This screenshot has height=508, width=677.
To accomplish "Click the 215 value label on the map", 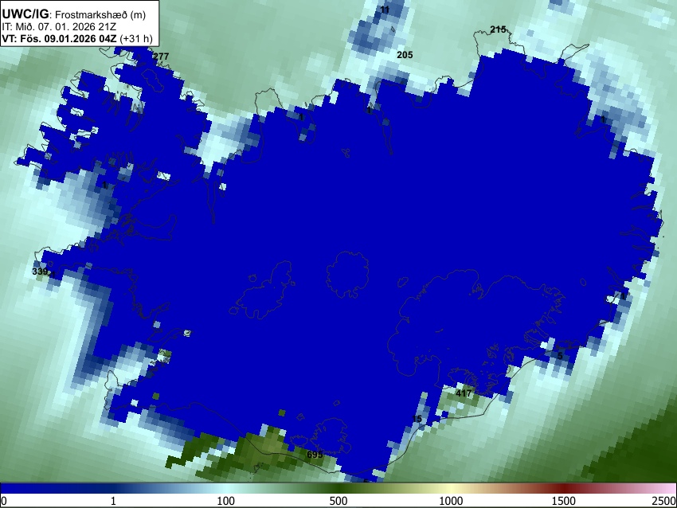I will (498, 29).
